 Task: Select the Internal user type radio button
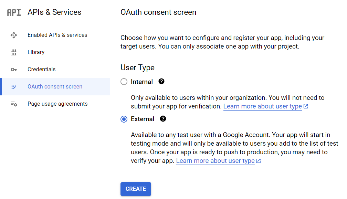tap(124, 82)
